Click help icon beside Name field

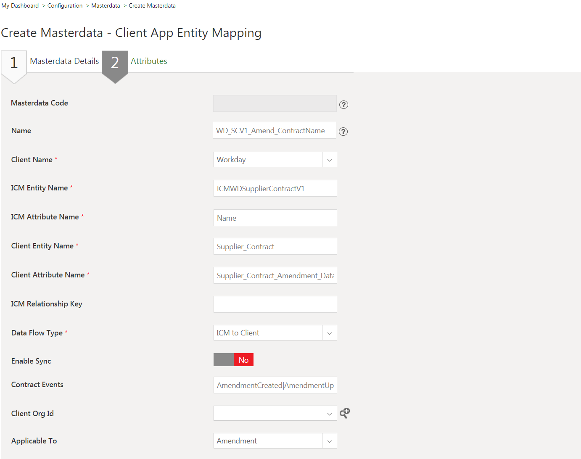tap(343, 132)
